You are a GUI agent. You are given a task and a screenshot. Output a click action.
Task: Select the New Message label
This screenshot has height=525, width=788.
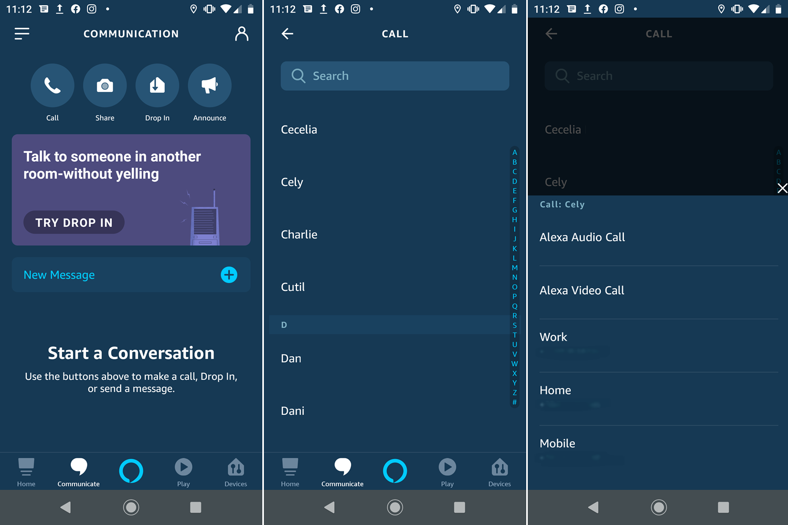click(x=59, y=275)
